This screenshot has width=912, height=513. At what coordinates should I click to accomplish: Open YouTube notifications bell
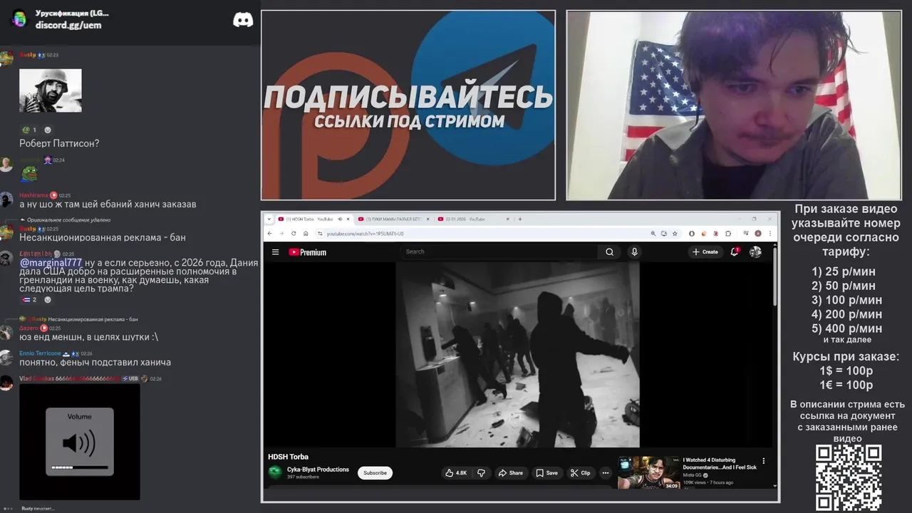(735, 252)
